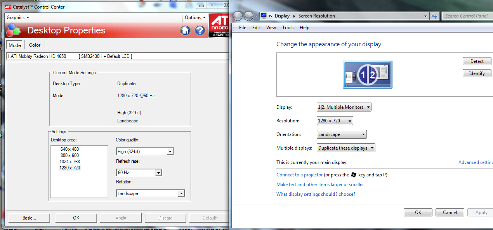493x230 pixels.
Task: Open recent pages arrow beside Forward button
Action: (256, 16)
